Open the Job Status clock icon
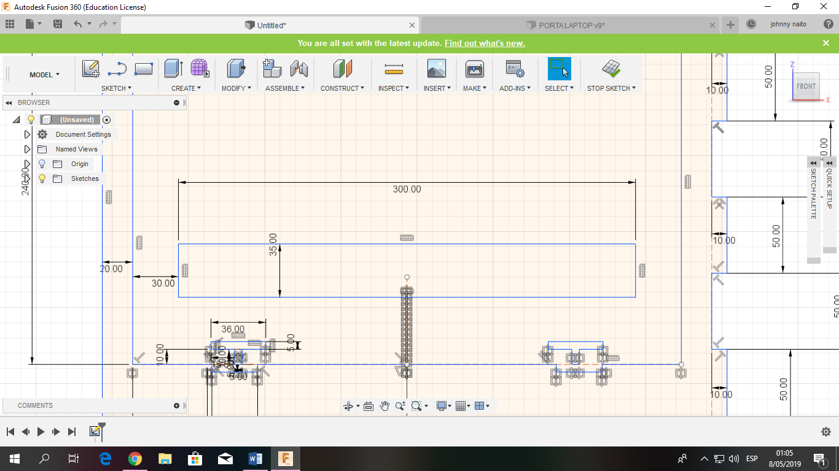The image size is (839, 471). [x=751, y=24]
